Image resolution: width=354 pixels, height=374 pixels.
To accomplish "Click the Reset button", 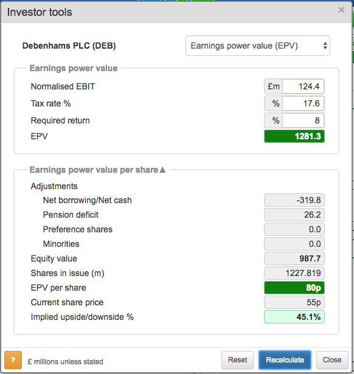I will point(237,360).
